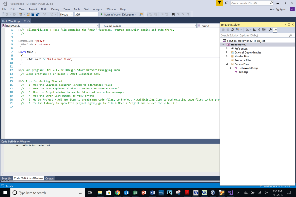Click the notifications flag icon
Viewport: 296px width, 197px height.
pos(219,3)
